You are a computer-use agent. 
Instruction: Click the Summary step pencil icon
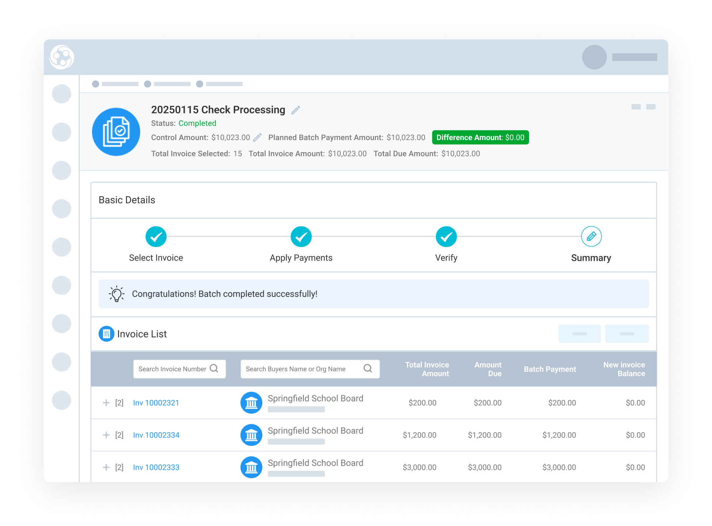[591, 236]
